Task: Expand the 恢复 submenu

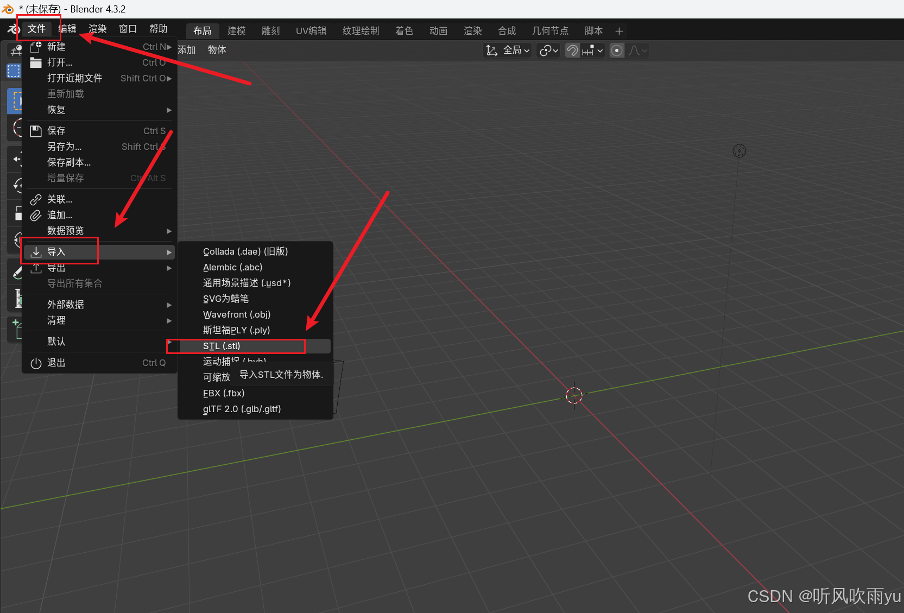Action: point(99,110)
